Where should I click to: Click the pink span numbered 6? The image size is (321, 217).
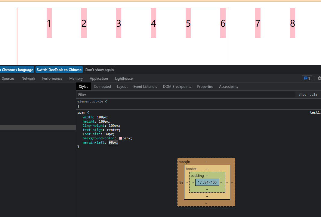coord(223,23)
